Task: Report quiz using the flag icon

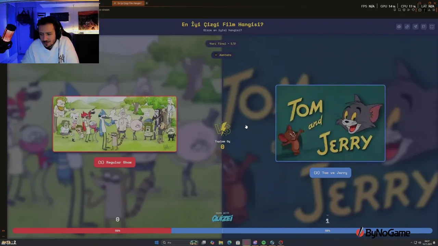Action: (x=424, y=27)
